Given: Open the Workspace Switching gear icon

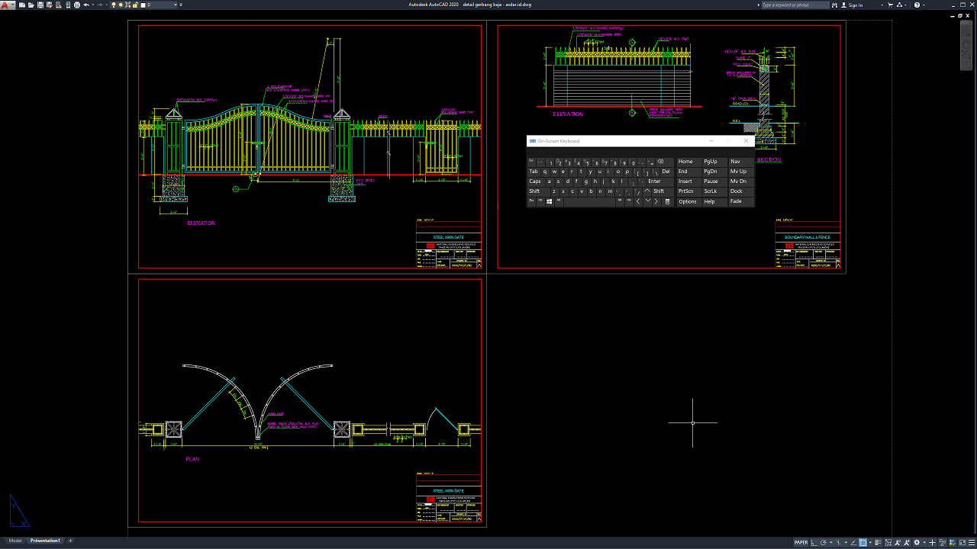Looking at the screenshot, I should (x=917, y=543).
